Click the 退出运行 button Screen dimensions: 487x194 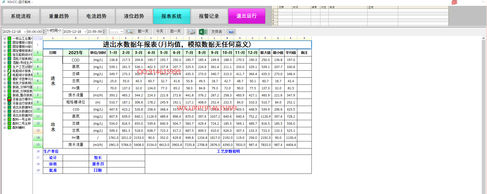click(x=247, y=16)
